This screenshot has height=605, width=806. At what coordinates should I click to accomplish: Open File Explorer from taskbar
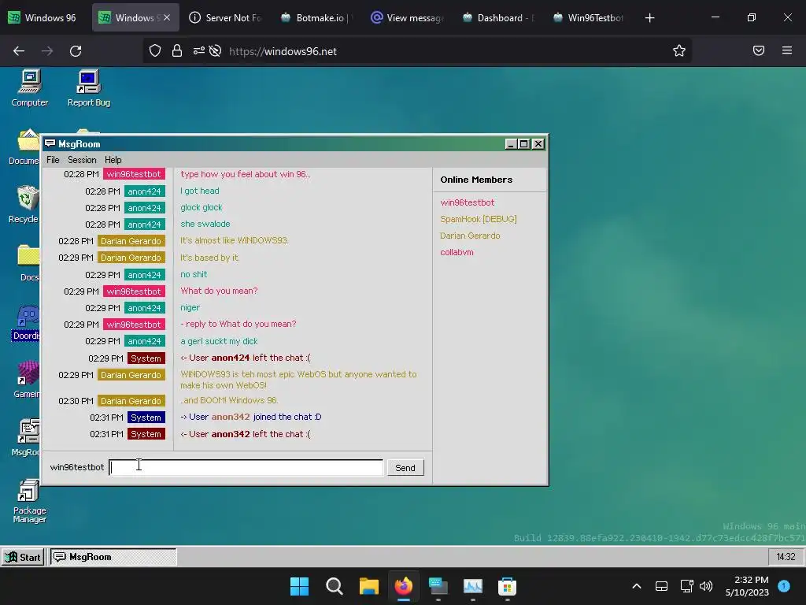pyautogui.click(x=368, y=586)
